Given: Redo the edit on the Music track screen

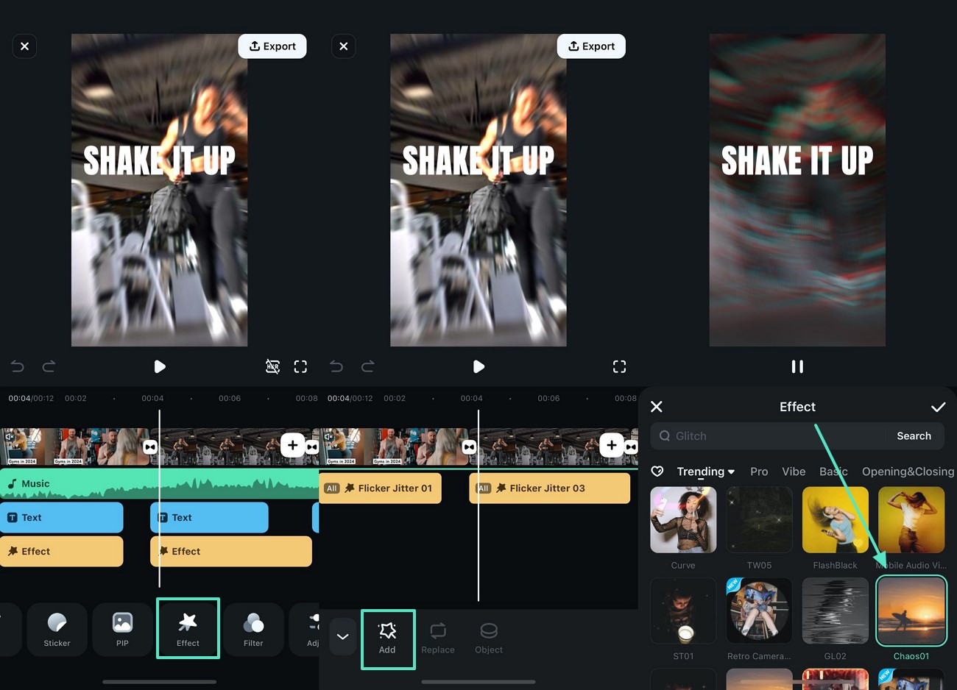Looking at the screenshot, I should coord(49,366).
